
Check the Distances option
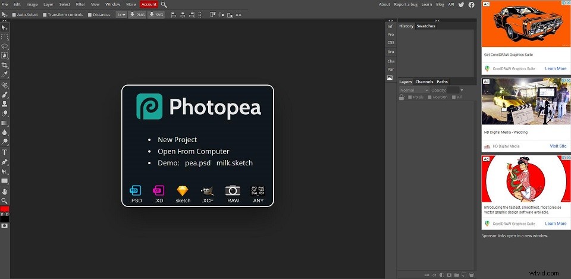[x=90, y=14]
